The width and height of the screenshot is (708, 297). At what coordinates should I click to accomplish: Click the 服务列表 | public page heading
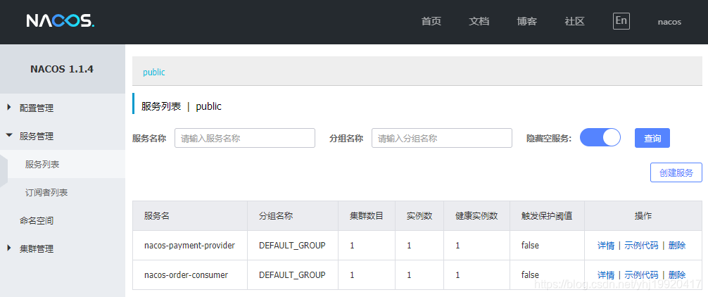click(x=182, y=106)
